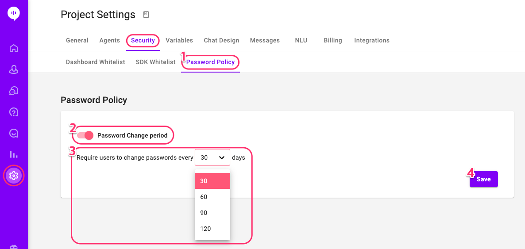Viewport: 525px width, 249px height.
Task: Open the Integrations tab
Action: (x=372, y=41)
